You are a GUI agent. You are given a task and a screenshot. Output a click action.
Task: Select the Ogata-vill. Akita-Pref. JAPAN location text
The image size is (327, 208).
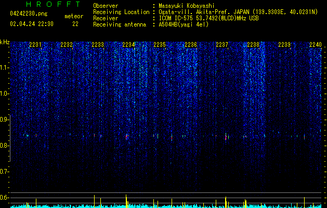coord(238,12)
